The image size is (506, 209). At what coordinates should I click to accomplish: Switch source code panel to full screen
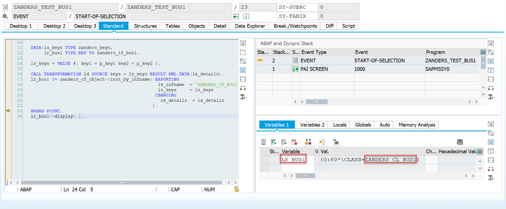click(x=243, y=70)
